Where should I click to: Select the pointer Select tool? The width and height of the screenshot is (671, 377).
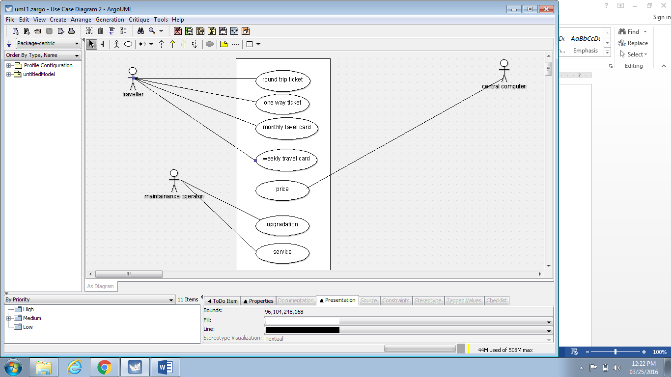[91, 44]
